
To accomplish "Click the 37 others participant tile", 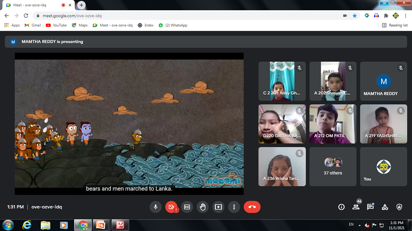I will [x=333, y=166].
